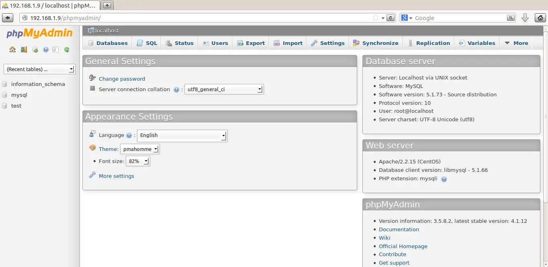Screen dimensions: 548x267
Task: Click the Get support link
Action: point(394,263)
